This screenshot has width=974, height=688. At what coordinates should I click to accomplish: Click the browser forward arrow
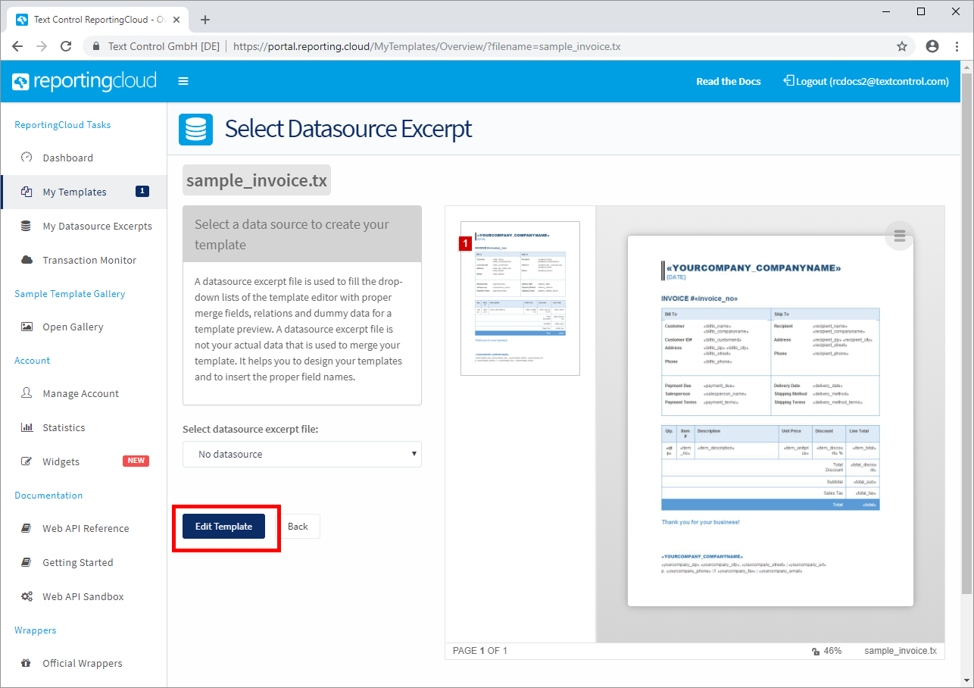click(x=42, y=46)
